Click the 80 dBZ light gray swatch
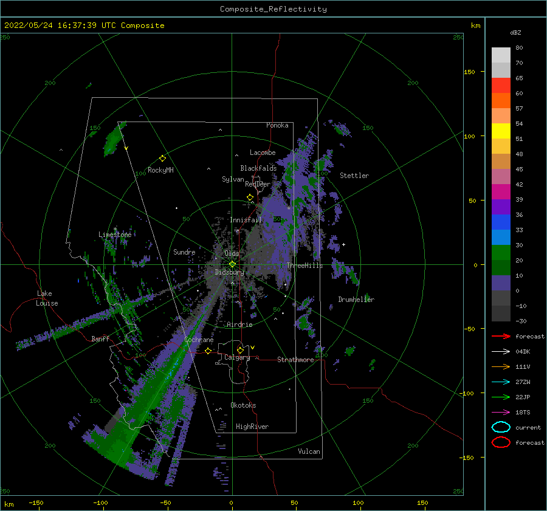 pyautogui.click(x=501, y=55)
